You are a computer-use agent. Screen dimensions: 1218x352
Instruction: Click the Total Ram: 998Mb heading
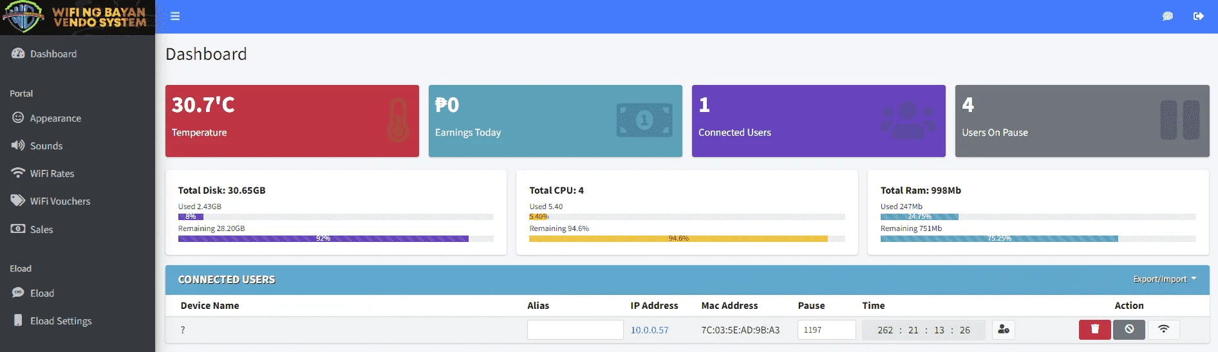tap(921, 190)
